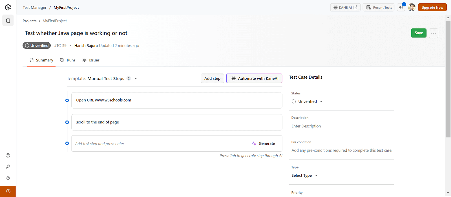Open the announcements megaphone icon
Viewport: 451px width, 197px height.
tap(401, 7)
